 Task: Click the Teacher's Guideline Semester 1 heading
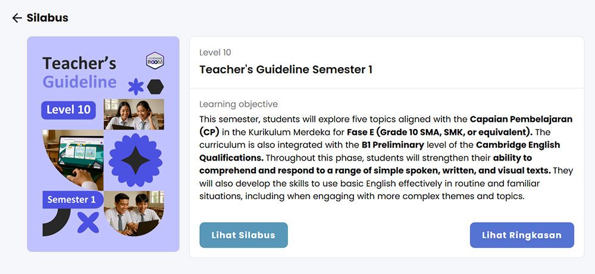286,70
